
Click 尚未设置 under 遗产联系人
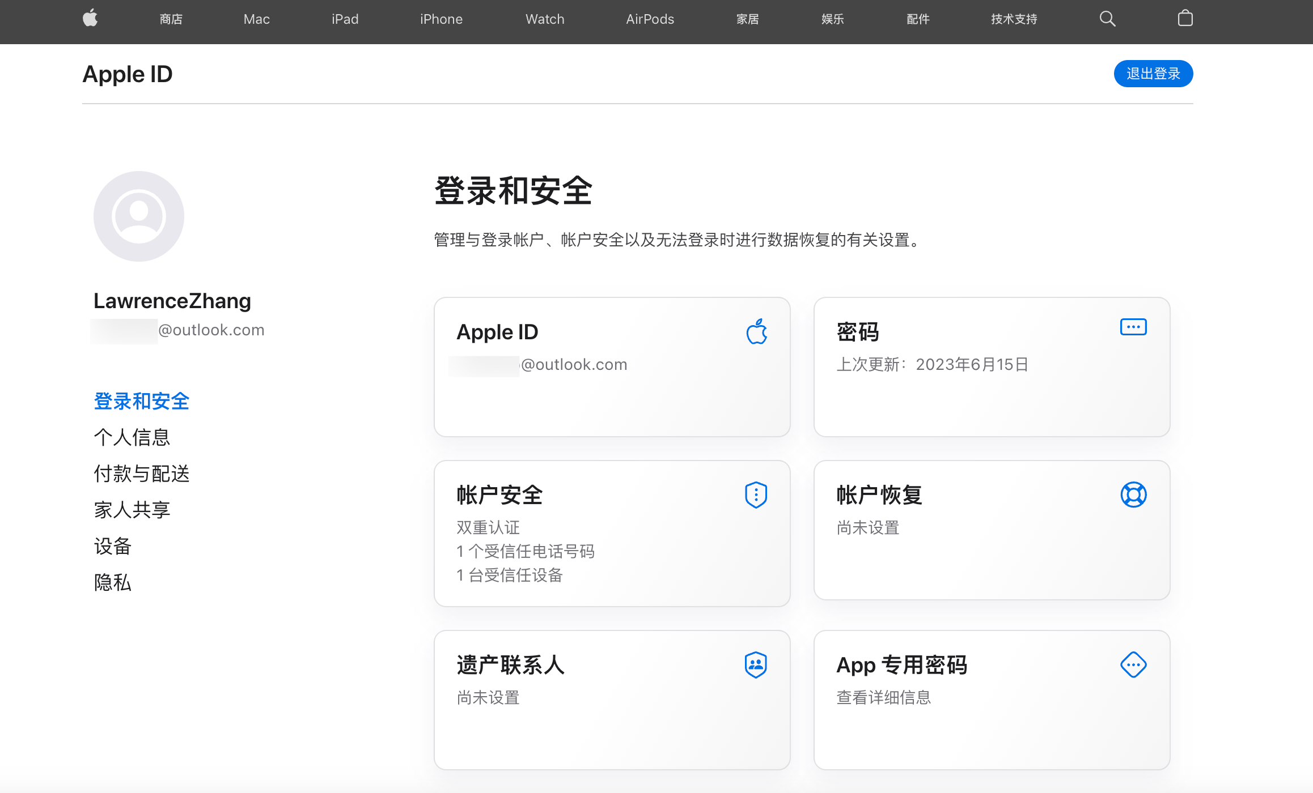tap(488, 697)
